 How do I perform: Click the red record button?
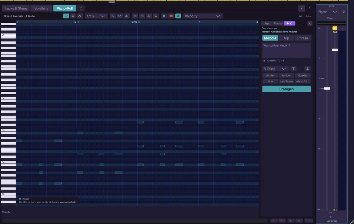[171, 16]
